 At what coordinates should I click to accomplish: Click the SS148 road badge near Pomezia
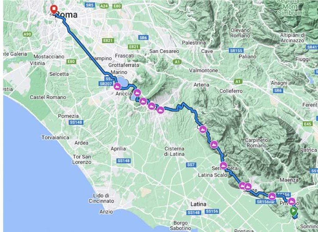pyautogui.click(x=76, y=122)
